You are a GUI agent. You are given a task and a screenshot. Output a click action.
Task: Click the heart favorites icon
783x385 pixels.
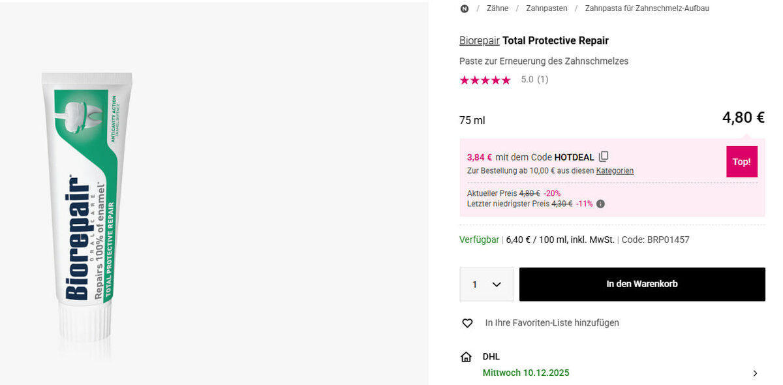point(467,323)
